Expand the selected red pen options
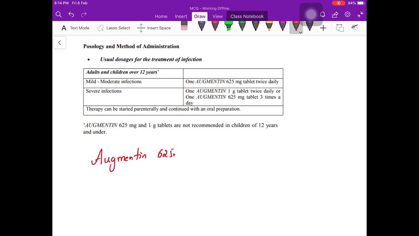This screenshot has height=236, width=419. [x=300, y=32]
